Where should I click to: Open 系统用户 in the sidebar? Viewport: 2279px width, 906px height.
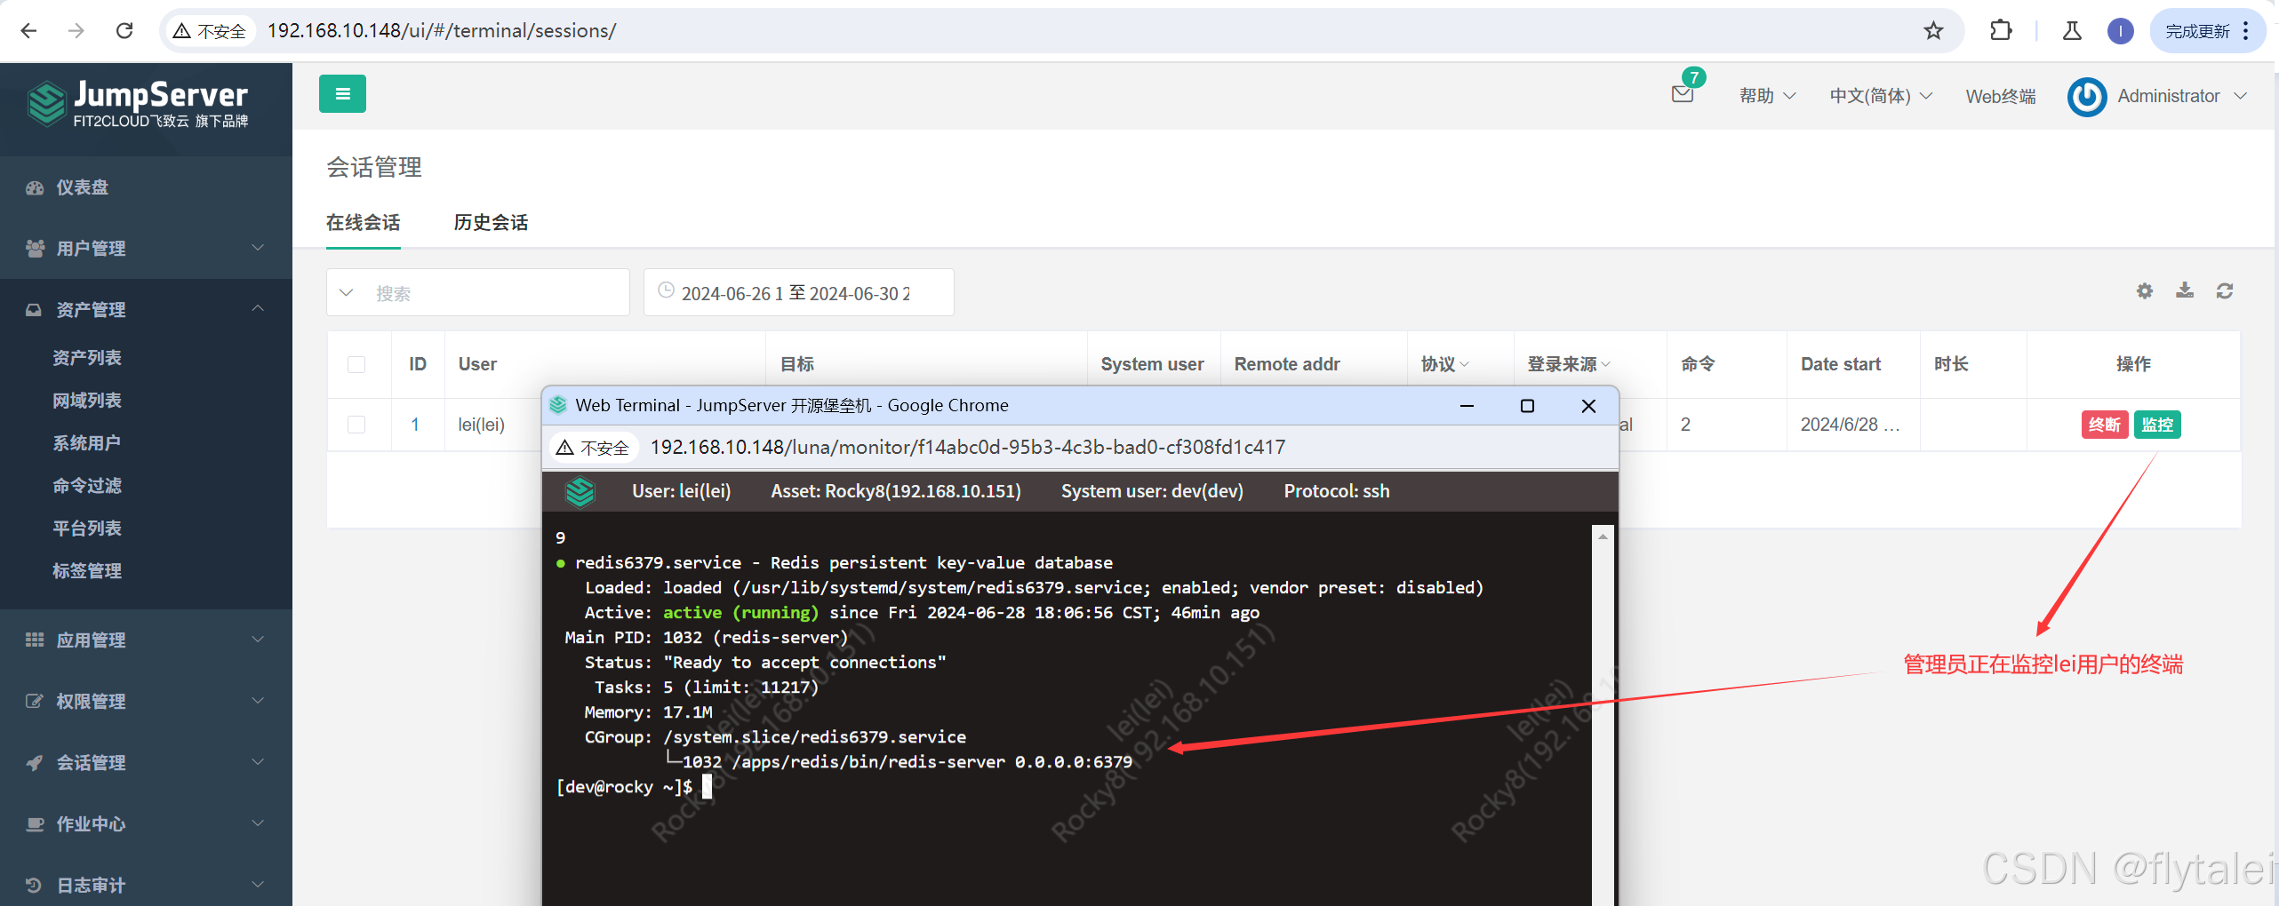[86, 443]
